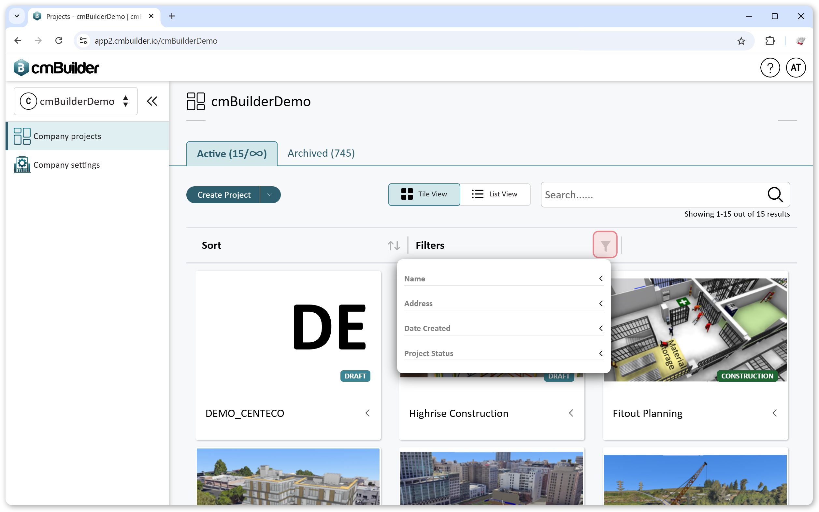Close the Projects browser tab
The width and height of the screenshot is (819, 512).
pyautogui.click(x=151, y=16)
